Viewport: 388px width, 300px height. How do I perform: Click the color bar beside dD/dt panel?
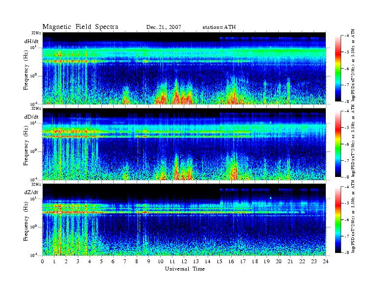(x=338, y=144)
